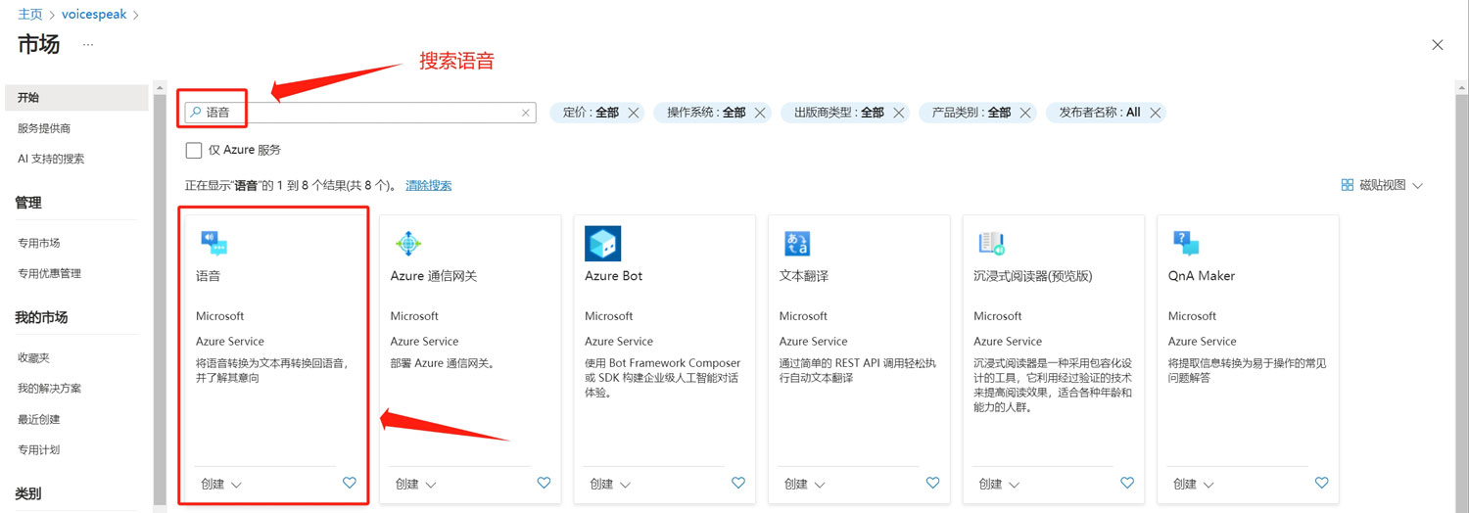Remove the 操作系统 filter
This screenshot has height=513, width=1469.
(759, 113)
